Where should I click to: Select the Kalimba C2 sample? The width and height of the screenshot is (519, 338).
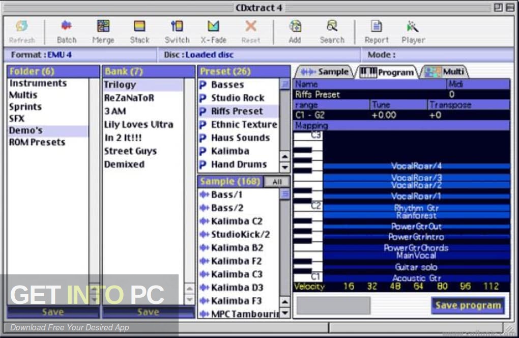coord(239,221)
